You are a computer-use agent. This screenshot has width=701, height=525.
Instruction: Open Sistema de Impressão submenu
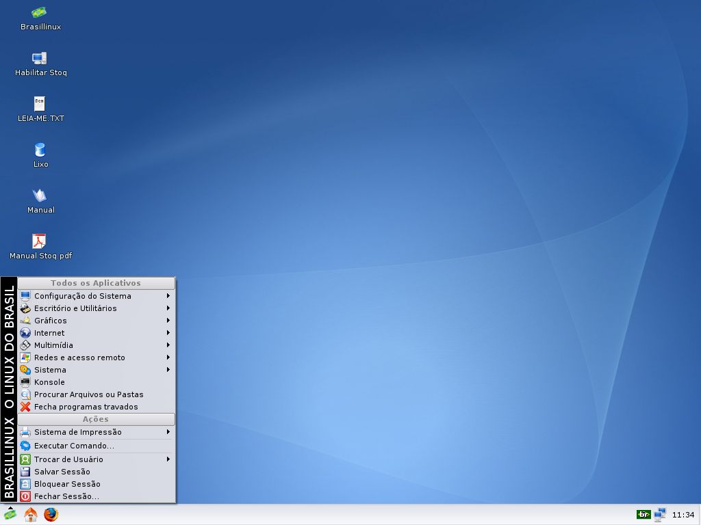click(96, 432)
